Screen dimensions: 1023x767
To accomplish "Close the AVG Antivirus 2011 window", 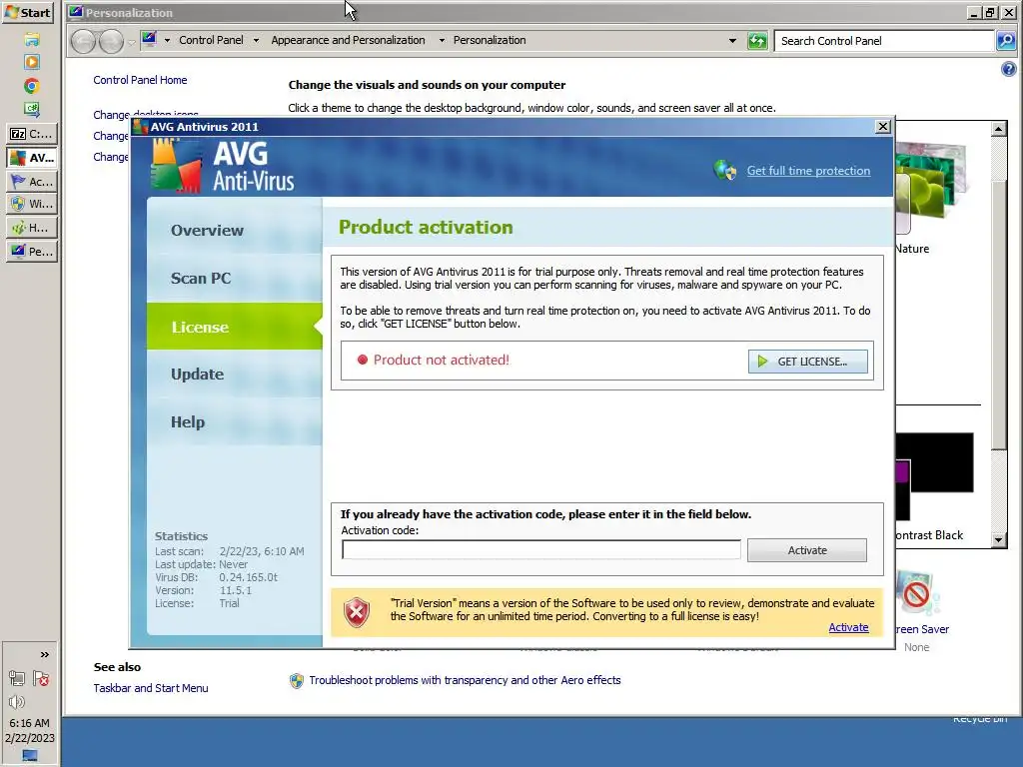I will click(883, 127).
